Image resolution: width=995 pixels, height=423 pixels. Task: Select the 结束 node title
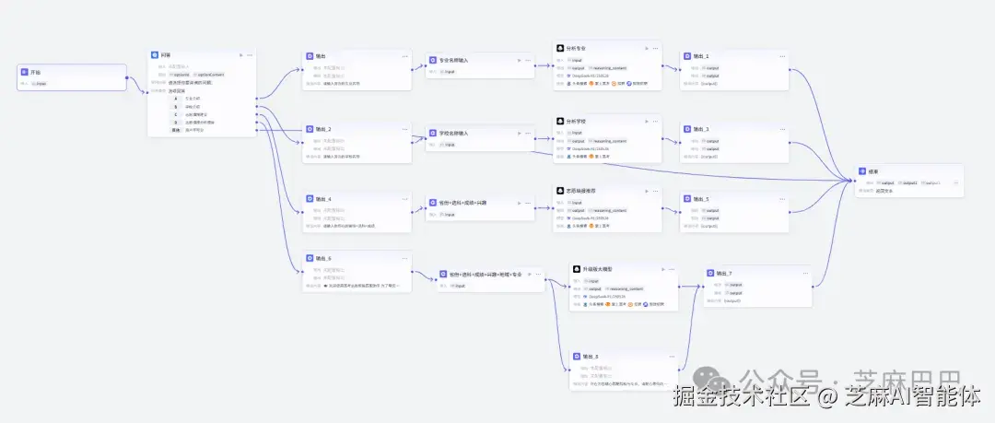click(873, 170)
